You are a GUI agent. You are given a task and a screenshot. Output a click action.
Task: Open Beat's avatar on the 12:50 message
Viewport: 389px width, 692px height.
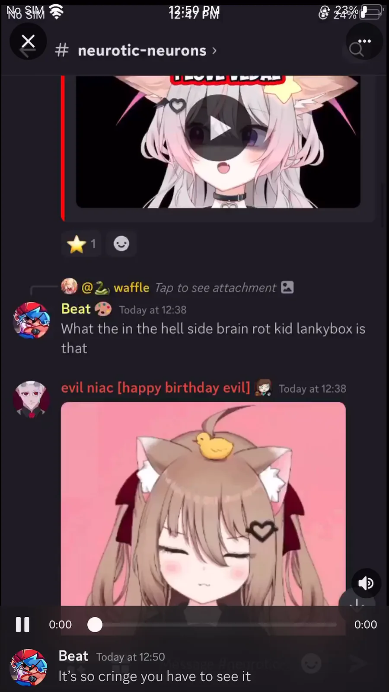(29, 667)
